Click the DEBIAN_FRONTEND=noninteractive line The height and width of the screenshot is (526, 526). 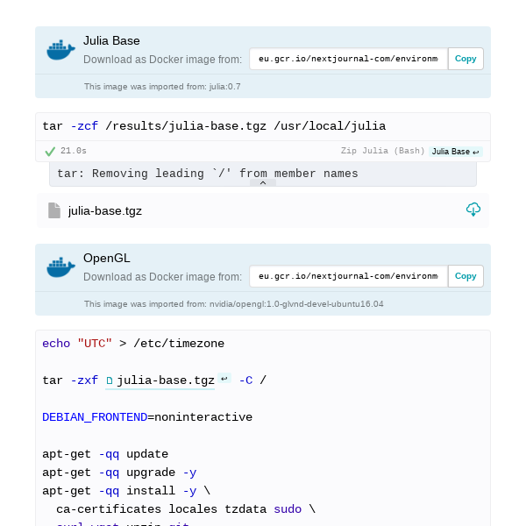coord(147,417)
